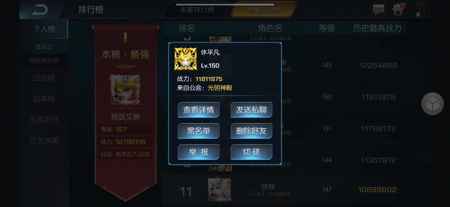Open 绝版艾琳's champion portrait

(x=125, y=89)
